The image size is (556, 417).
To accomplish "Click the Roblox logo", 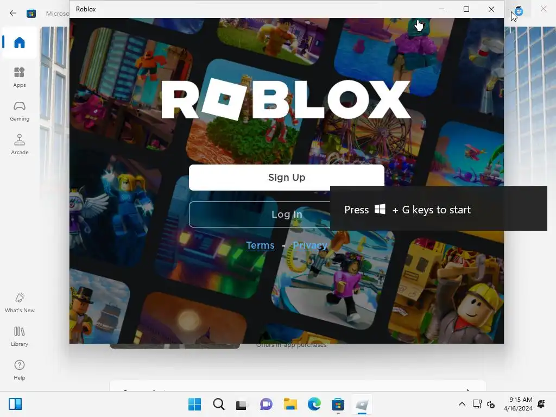I will (286, 99).
